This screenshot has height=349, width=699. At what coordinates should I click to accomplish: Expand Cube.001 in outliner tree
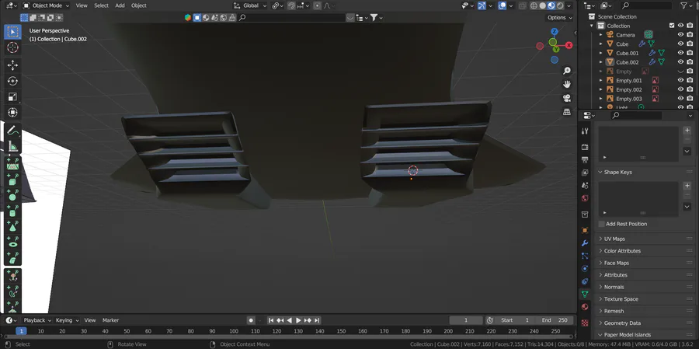(600, 53)
